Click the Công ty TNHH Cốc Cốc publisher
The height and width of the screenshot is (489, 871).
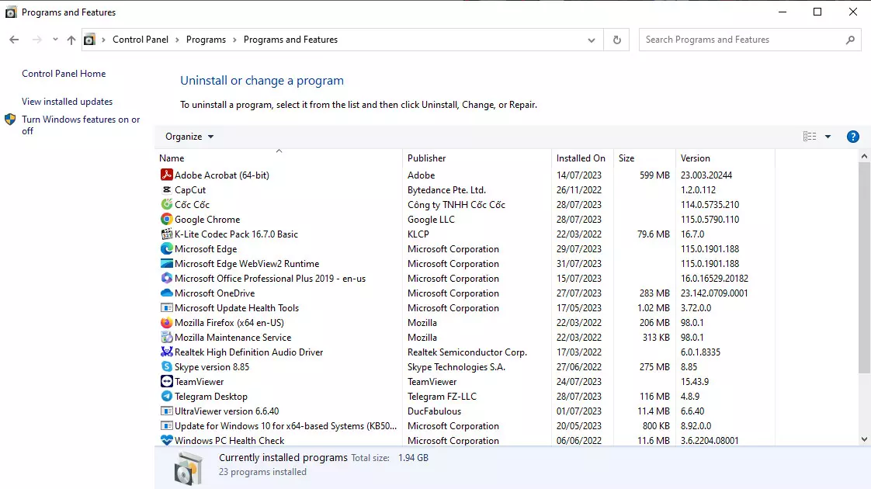[x=456, y=204]
